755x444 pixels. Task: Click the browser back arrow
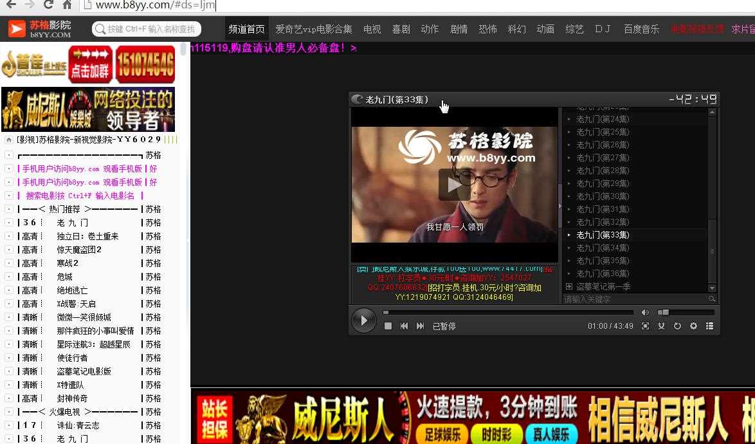point(10,5)
